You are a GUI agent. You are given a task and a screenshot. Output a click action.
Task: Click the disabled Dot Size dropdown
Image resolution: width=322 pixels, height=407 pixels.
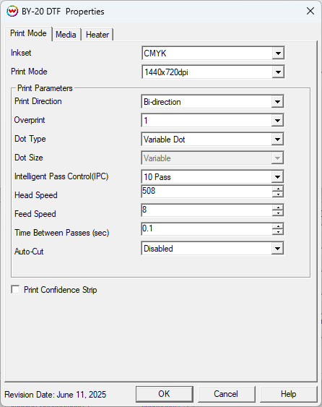point(212,158)
